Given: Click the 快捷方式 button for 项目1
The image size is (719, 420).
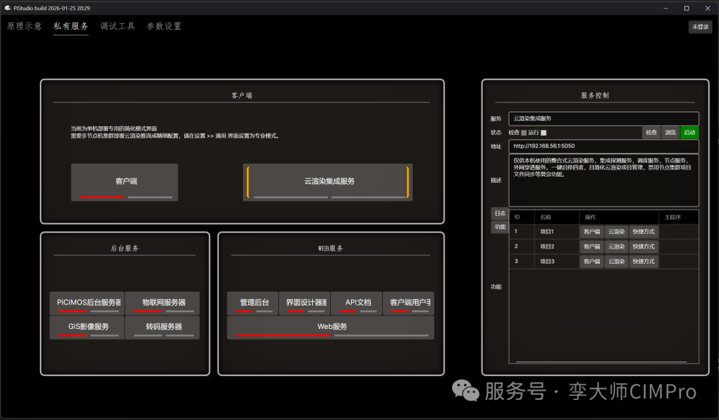Looking at the screenshot, I should 644,232.
